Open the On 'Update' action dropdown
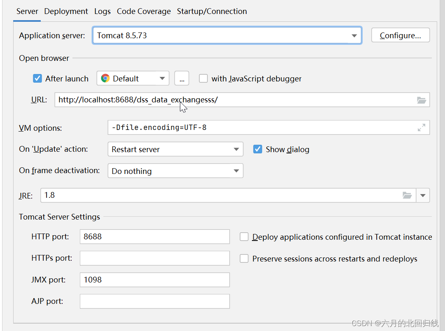 click(x=175, y=149)
